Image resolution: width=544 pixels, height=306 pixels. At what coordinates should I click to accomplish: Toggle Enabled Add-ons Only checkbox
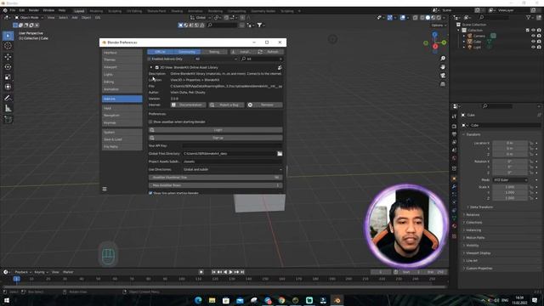[x=150, y=59]
